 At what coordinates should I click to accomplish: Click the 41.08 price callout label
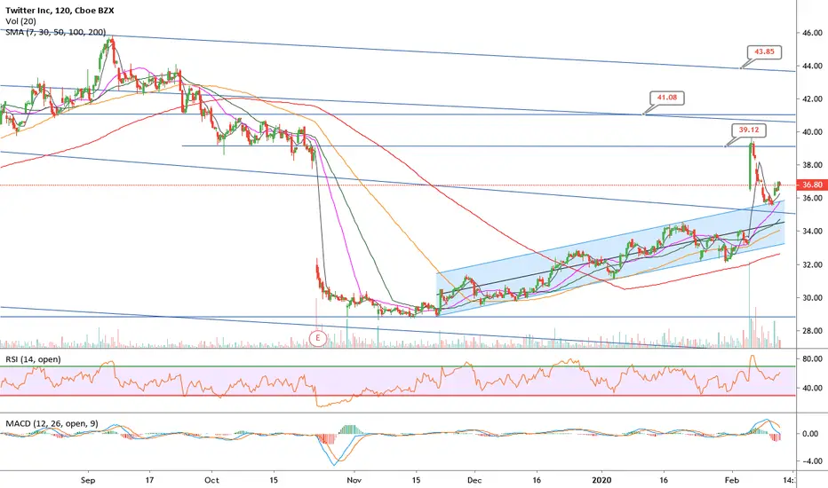coord(667,98)
